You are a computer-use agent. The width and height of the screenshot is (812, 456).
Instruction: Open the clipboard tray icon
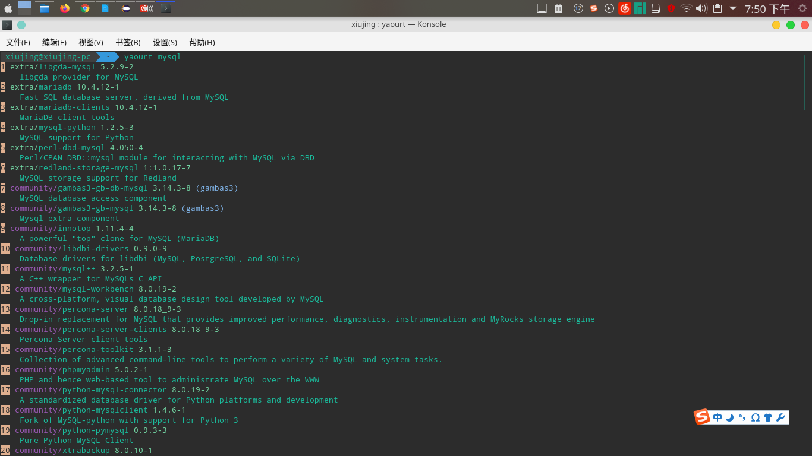(x=717, y=8)
